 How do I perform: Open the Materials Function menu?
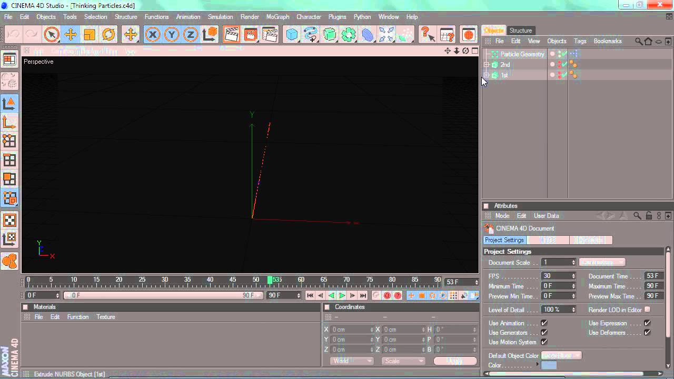[x=78, y=317]
